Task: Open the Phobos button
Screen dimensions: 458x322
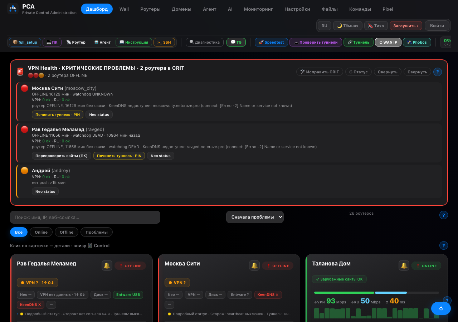Action: tap(417, 42)
